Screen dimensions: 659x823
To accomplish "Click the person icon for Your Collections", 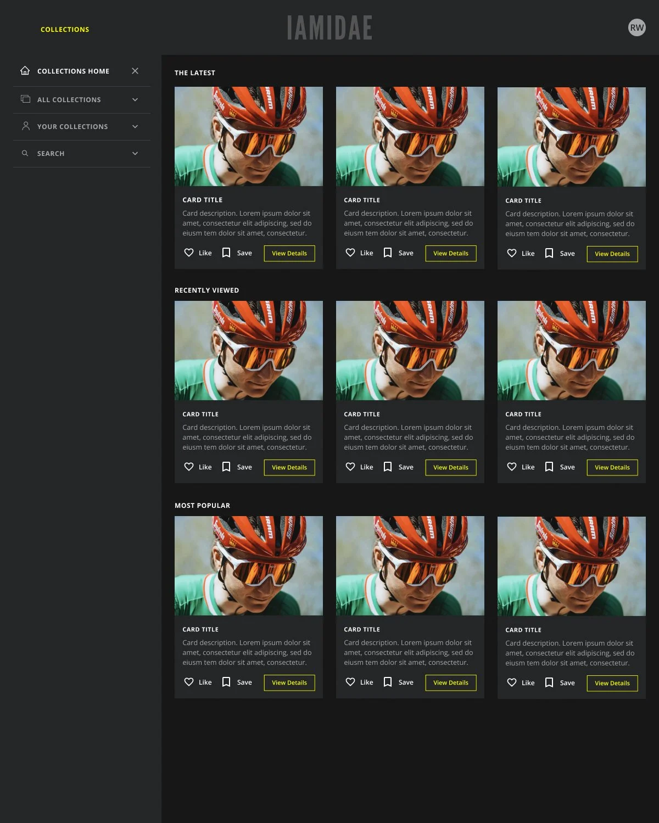I will pyautogui.click(x=25, y=126).
